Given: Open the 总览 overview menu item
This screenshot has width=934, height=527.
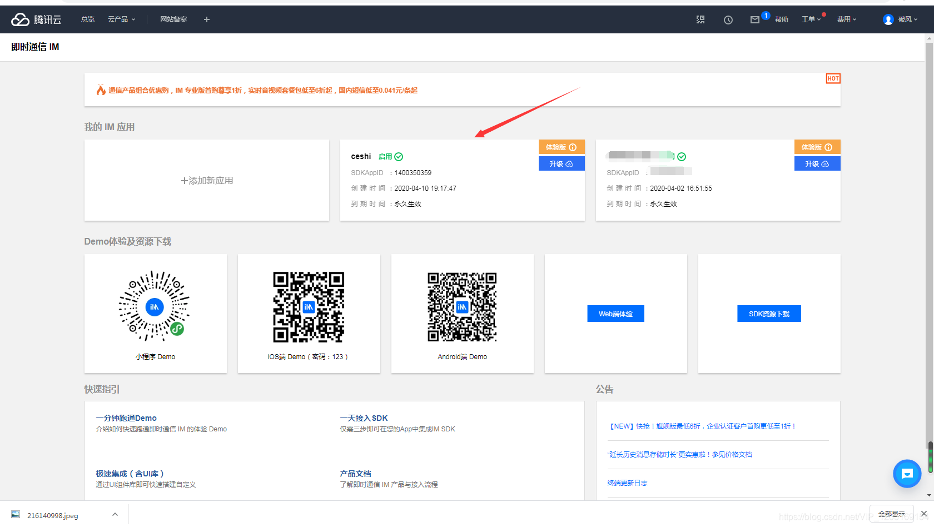Looking at the screenshot, I should click(88, 19).
